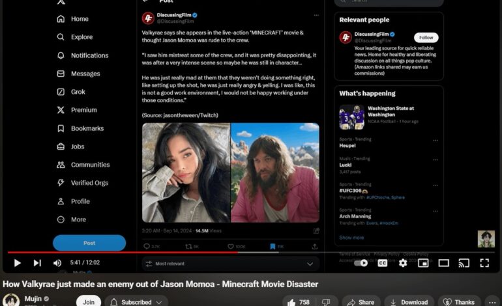The image size is (502, 306).
Task: Open the Arch Manning trending topic
Action: tap(355, 216)
